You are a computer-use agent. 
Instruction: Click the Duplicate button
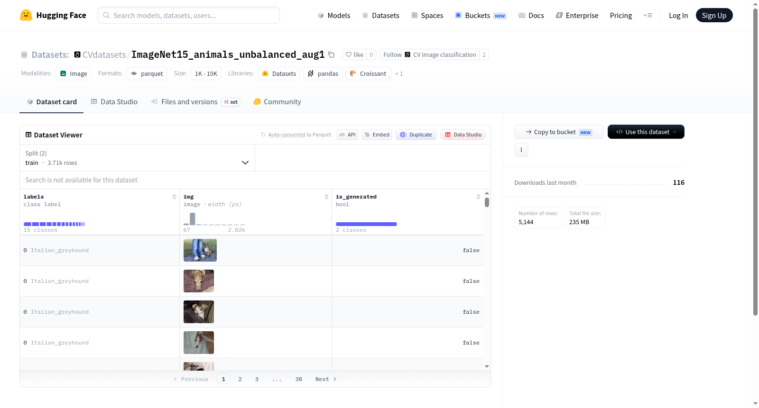[x=416, y=135]
